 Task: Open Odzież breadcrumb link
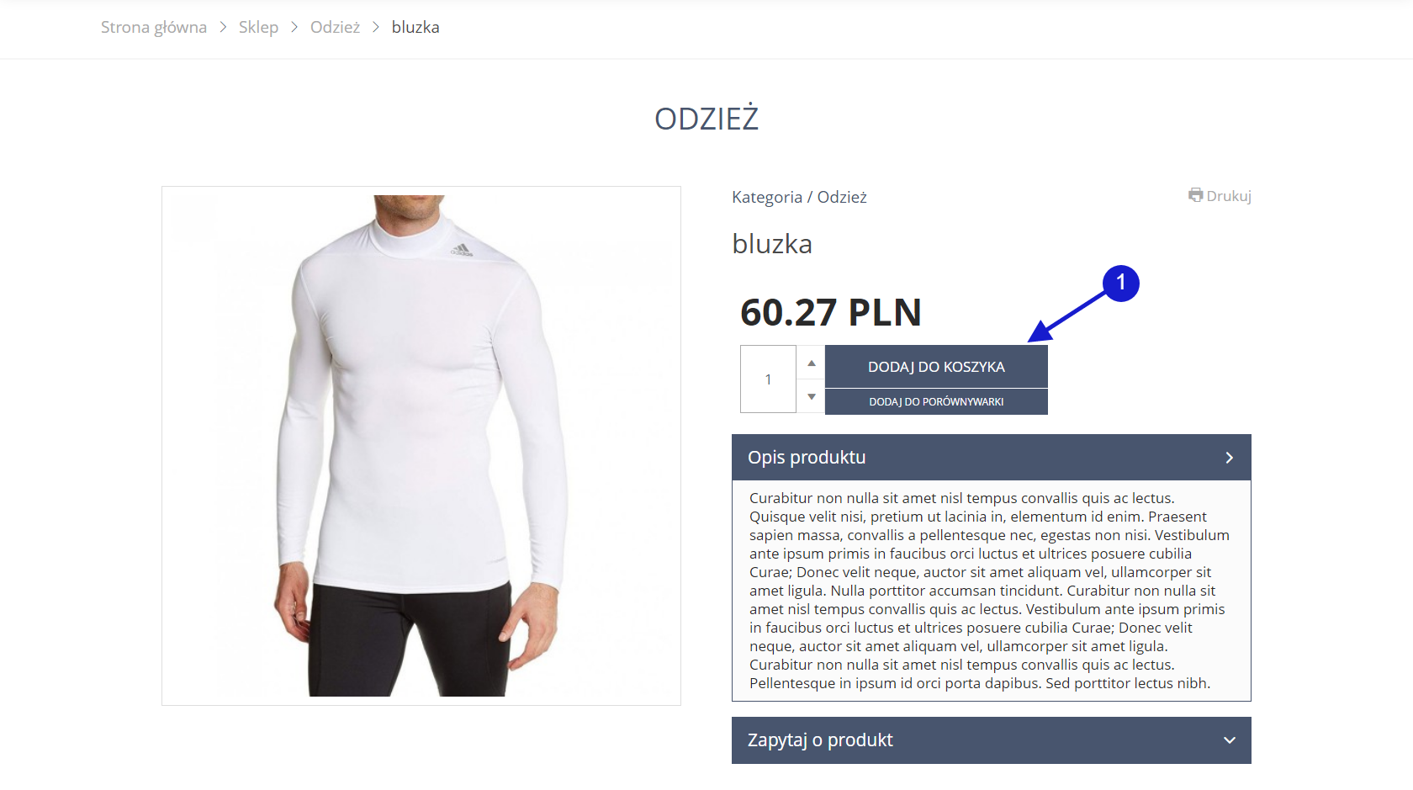[335, 27]
